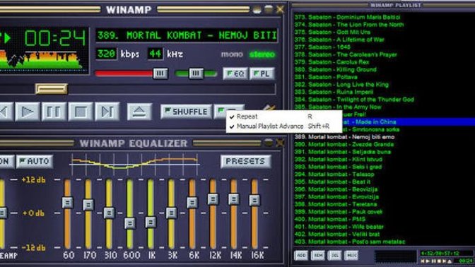The image size is (475, 267).
Task: Adjust the 310 Hz equalizer band slider
Action: 109,213
